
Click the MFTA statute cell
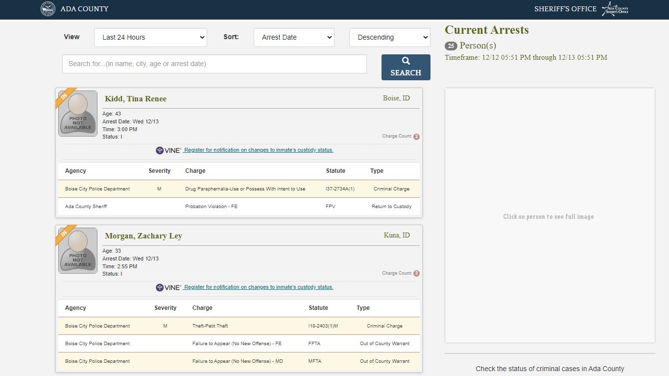coord(315,361)
